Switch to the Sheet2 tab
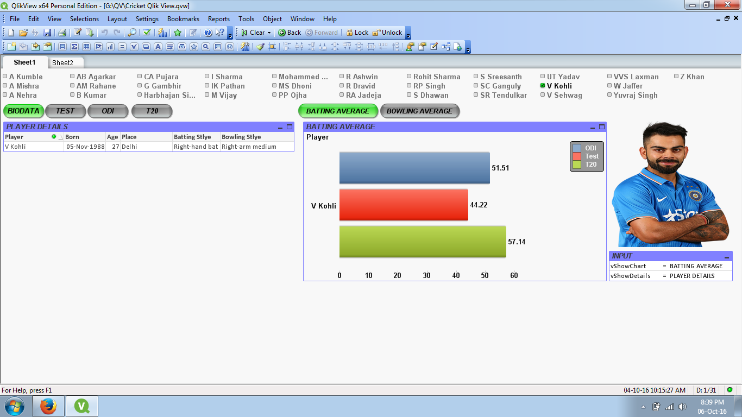742x417 pixels. point(62,63)
